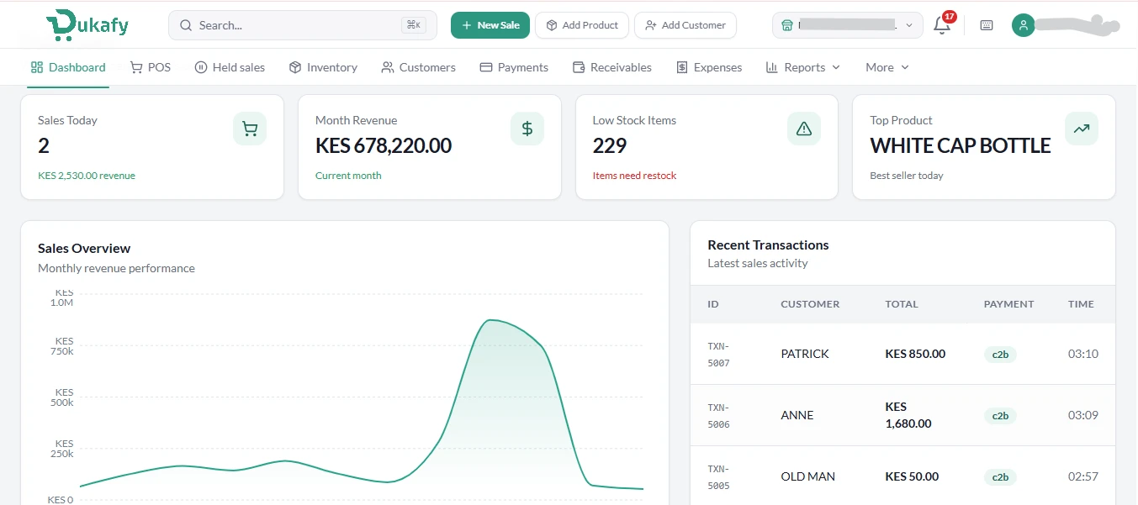Image resolution: width=1138 pixels, height=505 pixels.
Task: Click the 229 low stock count
Action: coord(610,146)
